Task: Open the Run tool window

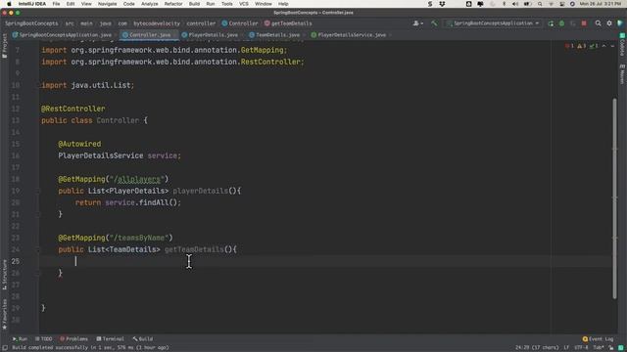Action: pos(20,339)
